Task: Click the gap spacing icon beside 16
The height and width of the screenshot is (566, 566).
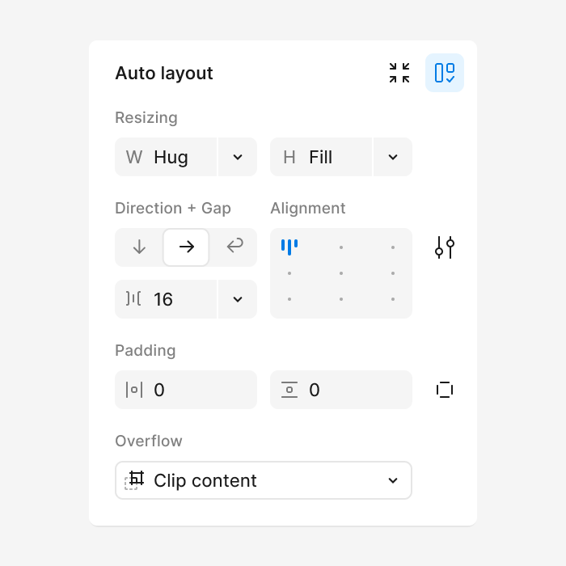Action: (x=133, y=299)
